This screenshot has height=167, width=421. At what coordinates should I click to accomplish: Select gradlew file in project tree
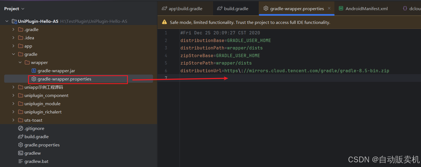click(32, 153)
